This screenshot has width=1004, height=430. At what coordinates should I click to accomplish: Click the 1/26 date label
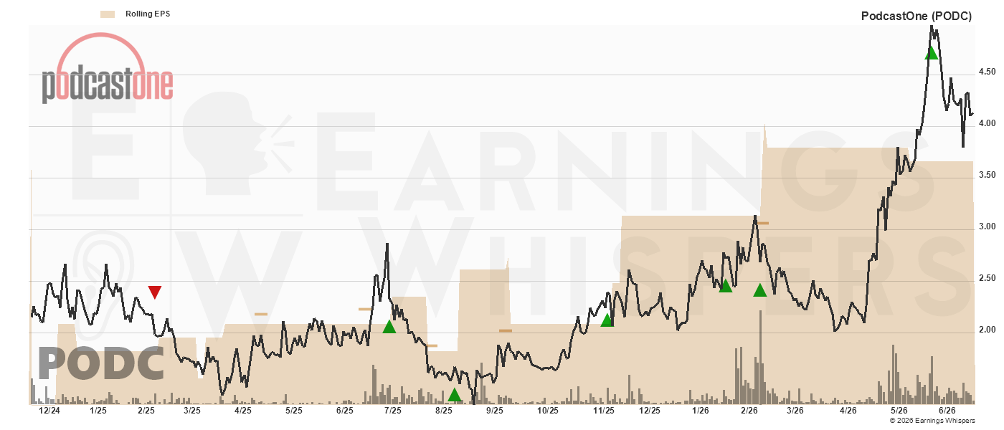700,411
